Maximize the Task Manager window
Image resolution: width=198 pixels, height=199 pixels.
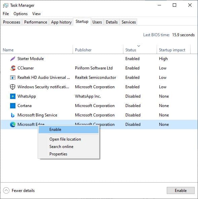(x=174, y=5)
